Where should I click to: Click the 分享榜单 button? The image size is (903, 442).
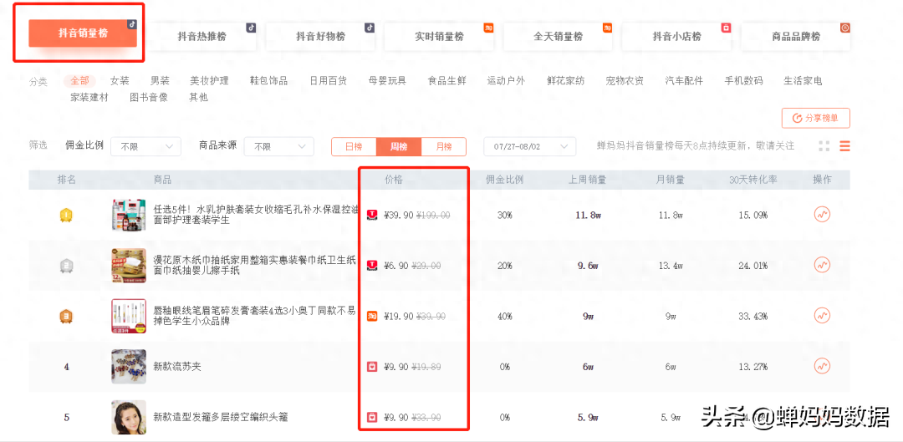click(x=815, y=118)
